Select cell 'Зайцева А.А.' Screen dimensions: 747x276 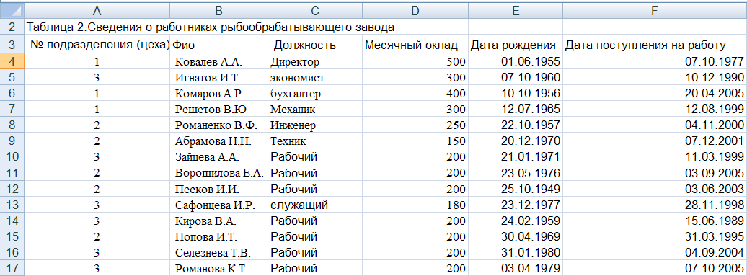(x=218, y=157)
